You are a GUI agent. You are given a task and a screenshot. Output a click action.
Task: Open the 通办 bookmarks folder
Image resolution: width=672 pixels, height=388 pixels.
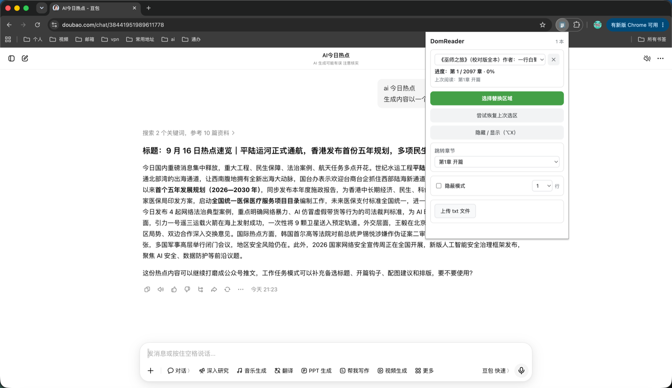click(191, 39)
